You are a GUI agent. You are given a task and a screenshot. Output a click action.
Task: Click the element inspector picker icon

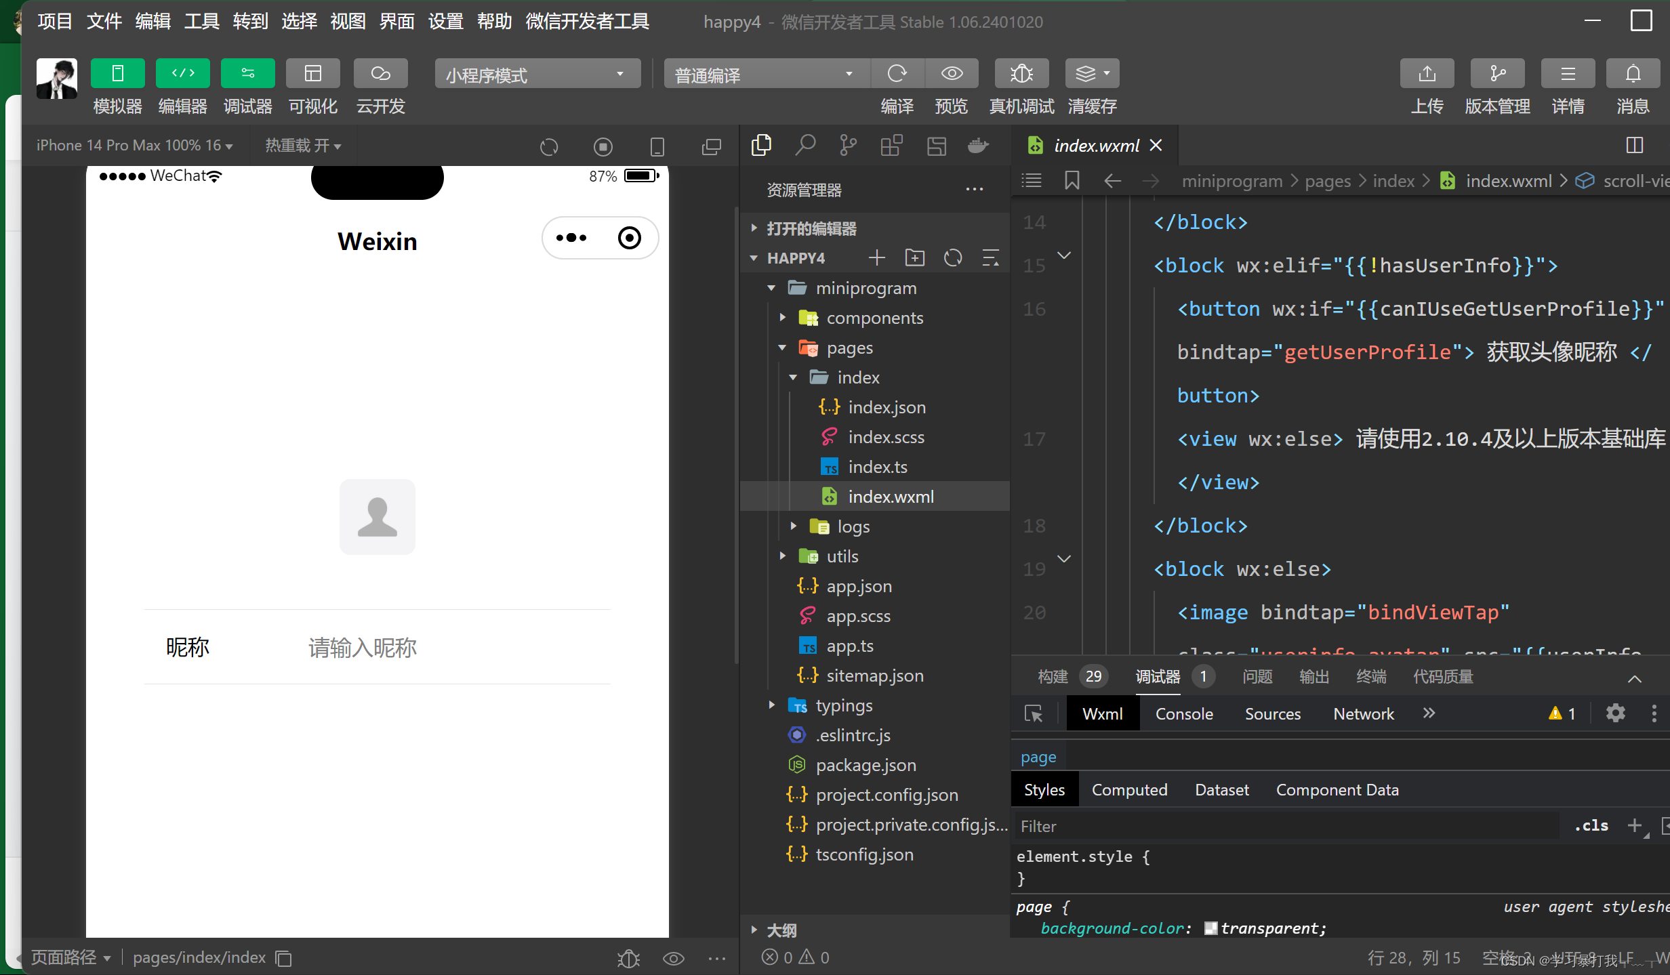(1034, 713)
